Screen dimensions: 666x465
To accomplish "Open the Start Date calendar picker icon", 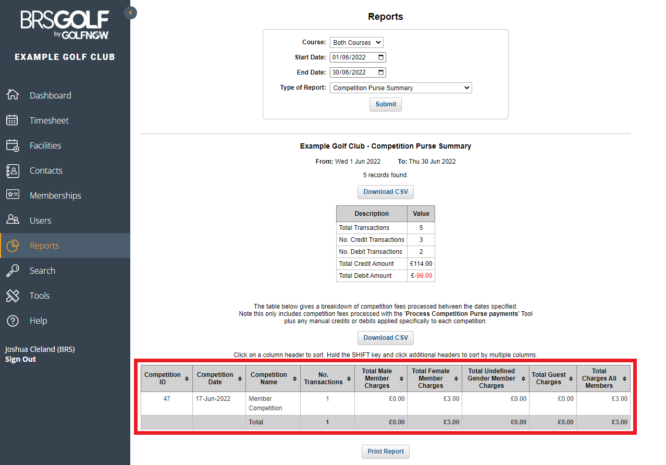I will pyautogui.click(x=381, y=57).
